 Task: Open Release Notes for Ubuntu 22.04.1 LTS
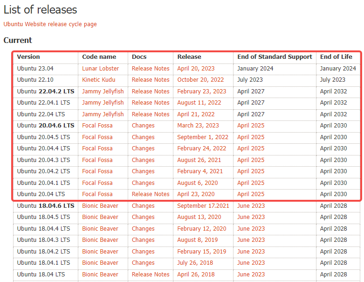pyautogui.click(x=151, y=103)
